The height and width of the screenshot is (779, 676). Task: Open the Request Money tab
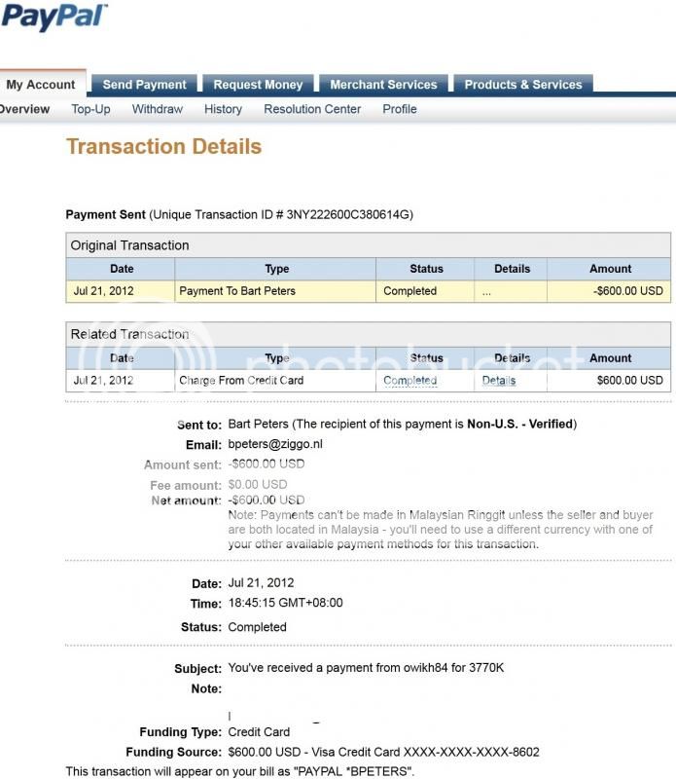[x=258, y=85]
